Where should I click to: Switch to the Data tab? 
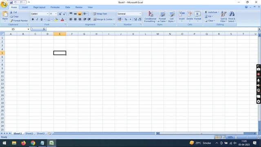pyautogui.click(x=68, y=7)
